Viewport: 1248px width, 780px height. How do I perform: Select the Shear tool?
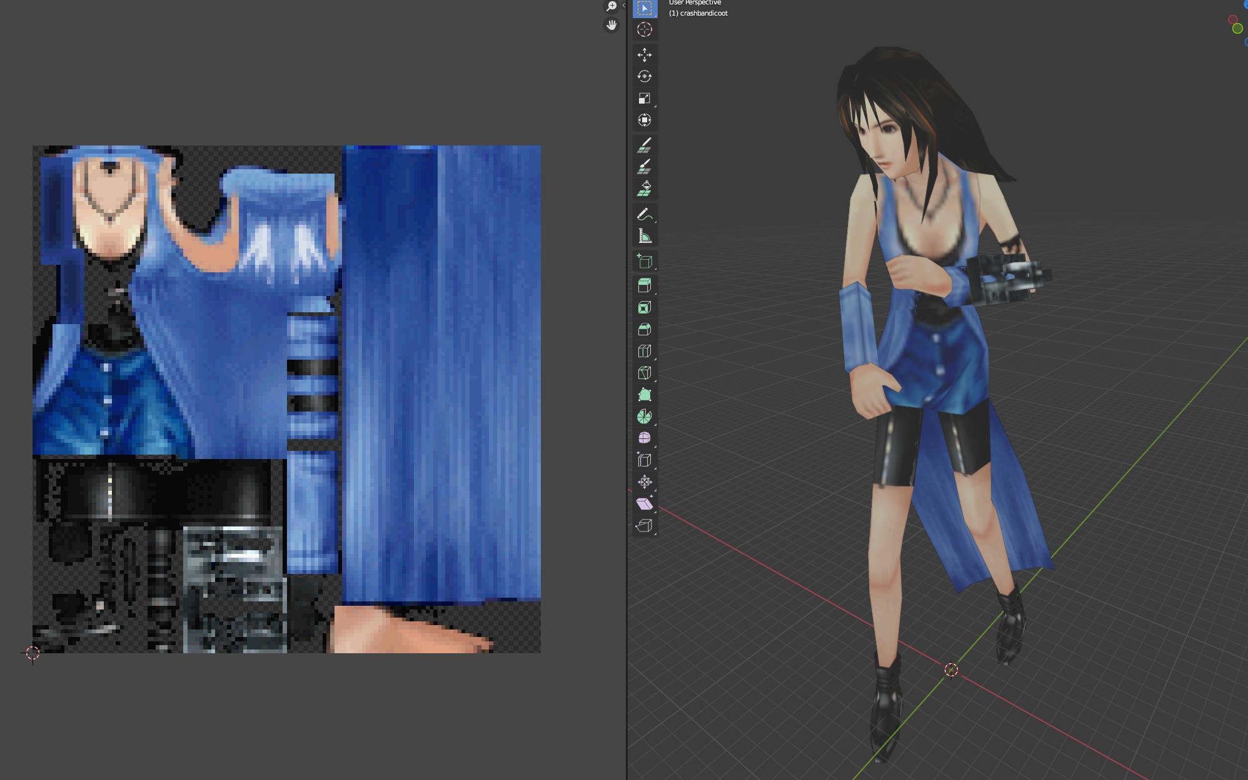(644, 504)
